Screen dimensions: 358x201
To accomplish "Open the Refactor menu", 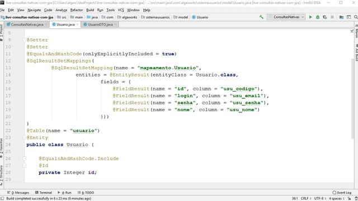I will coord(77,10).
